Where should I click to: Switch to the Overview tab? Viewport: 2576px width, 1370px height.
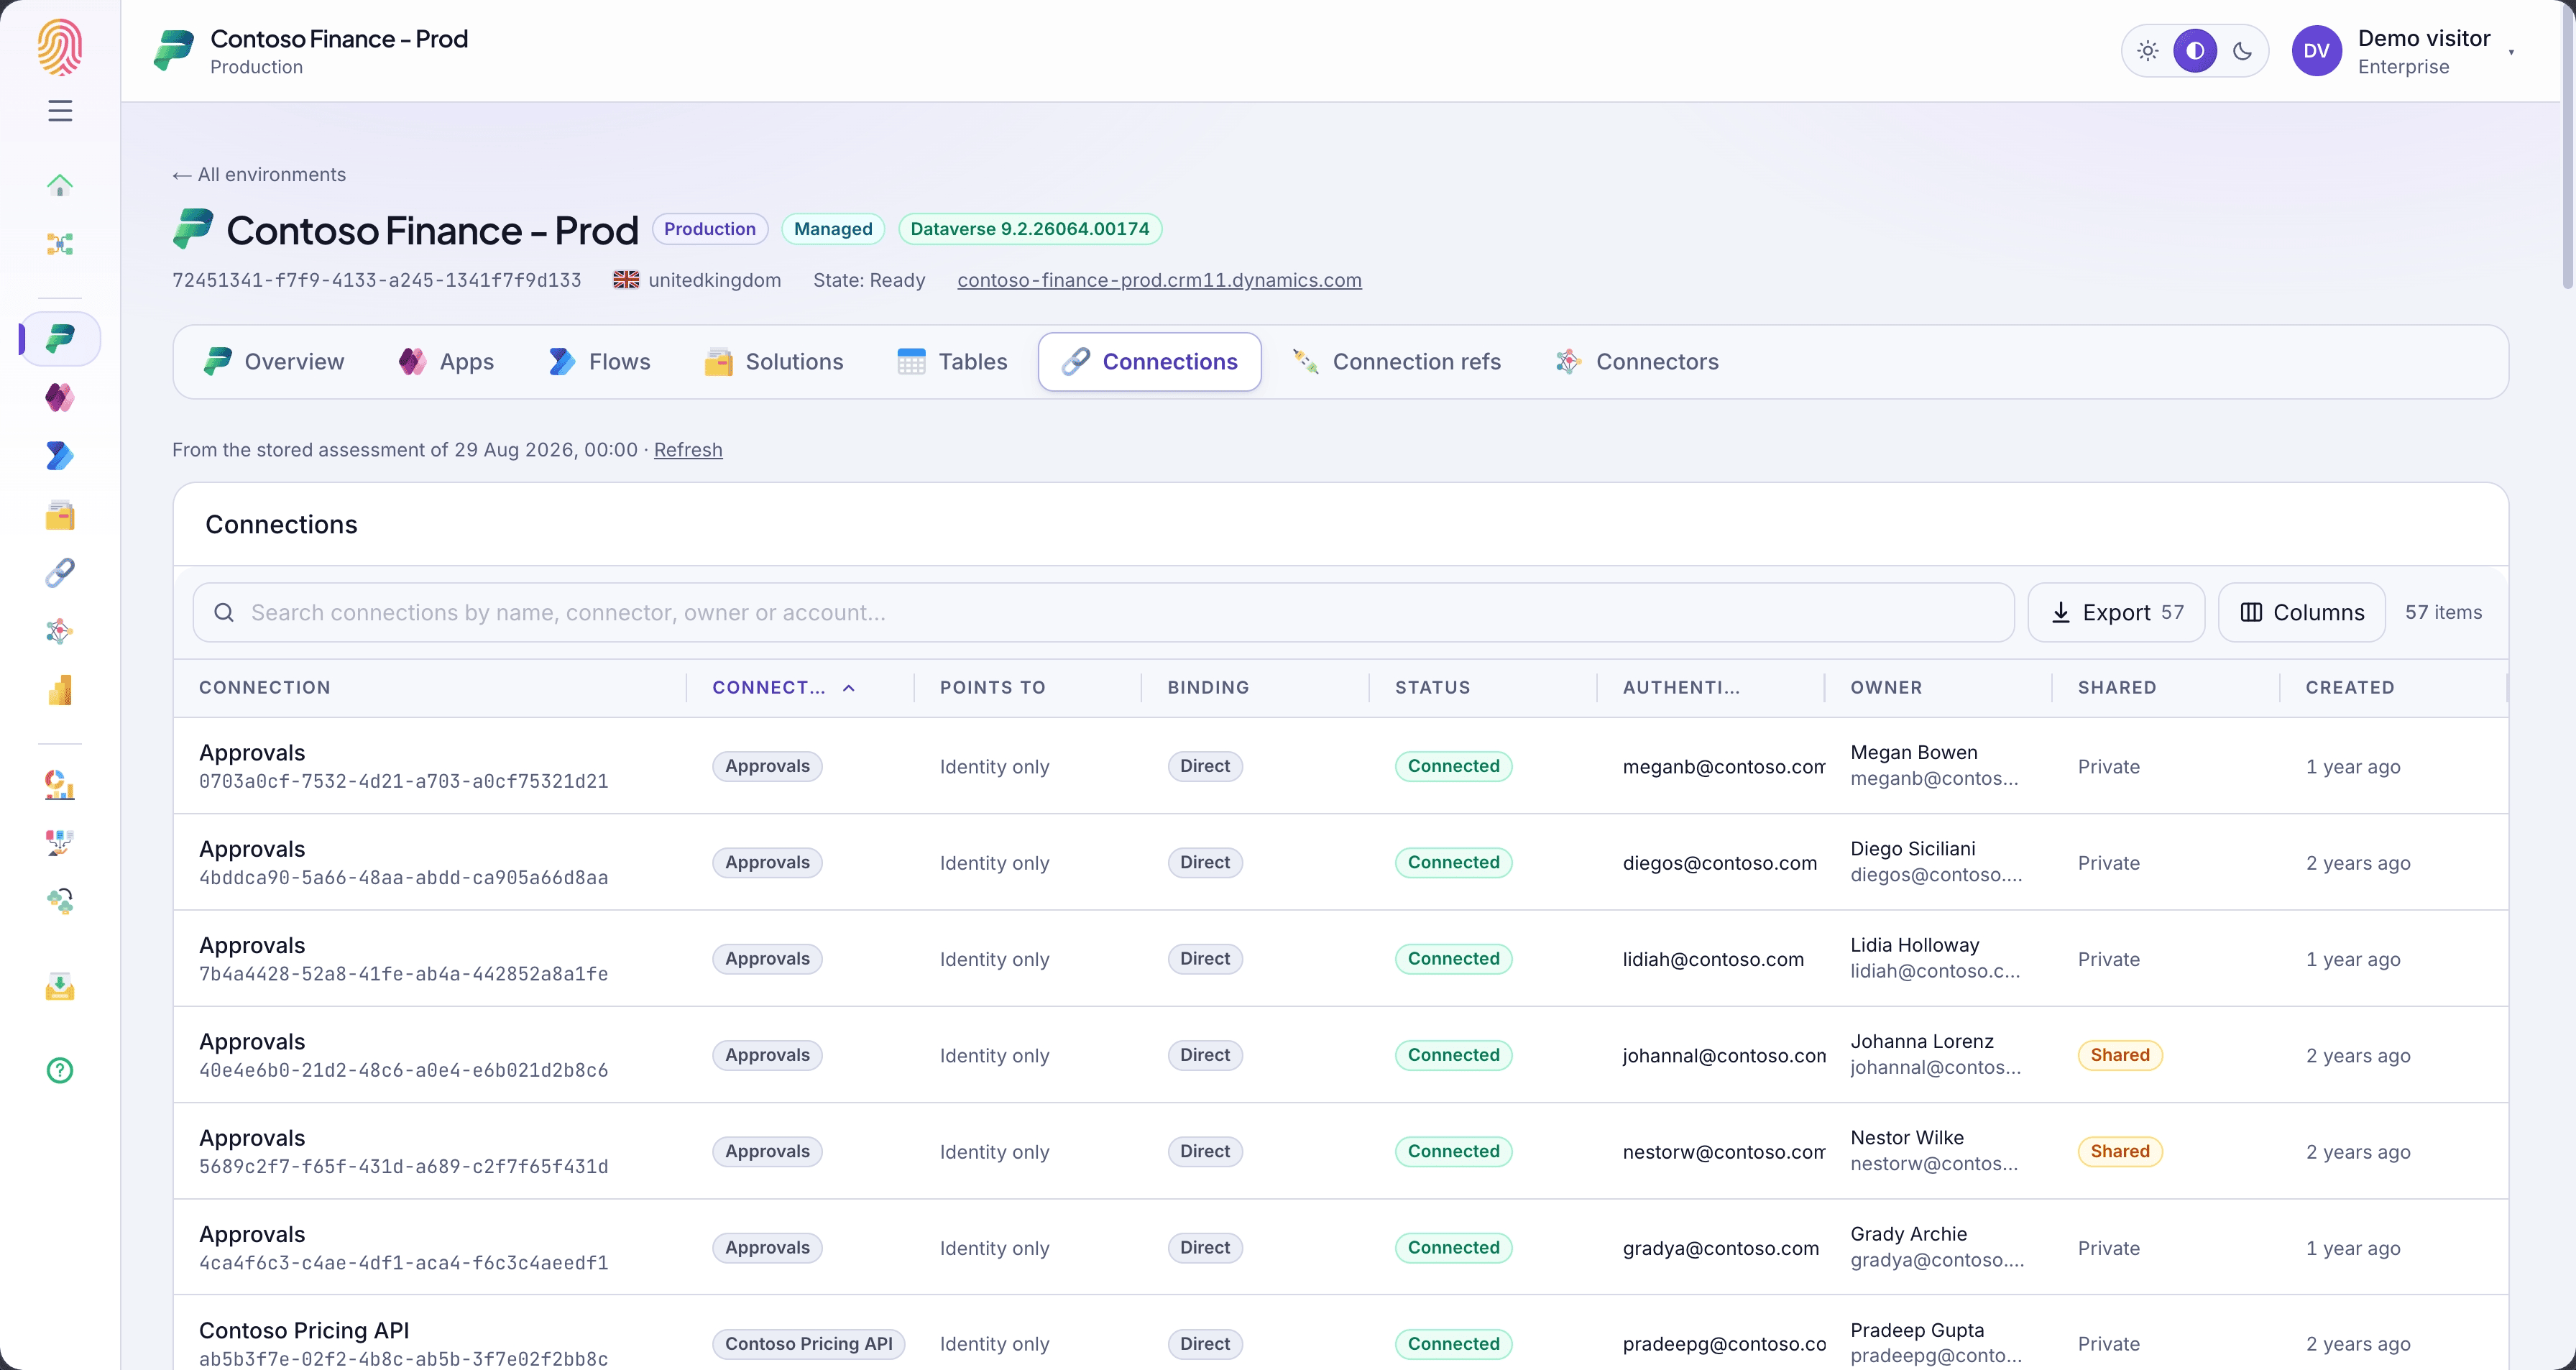click(274, 362)
